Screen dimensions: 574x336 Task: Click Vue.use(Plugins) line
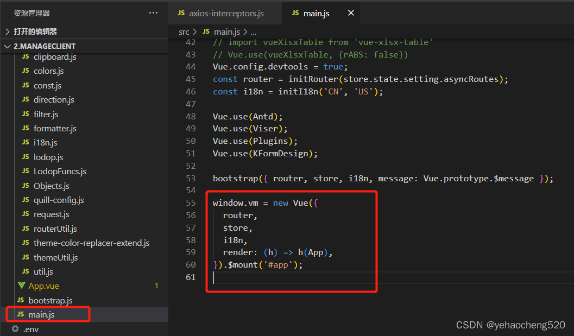(x=255, y=141)
